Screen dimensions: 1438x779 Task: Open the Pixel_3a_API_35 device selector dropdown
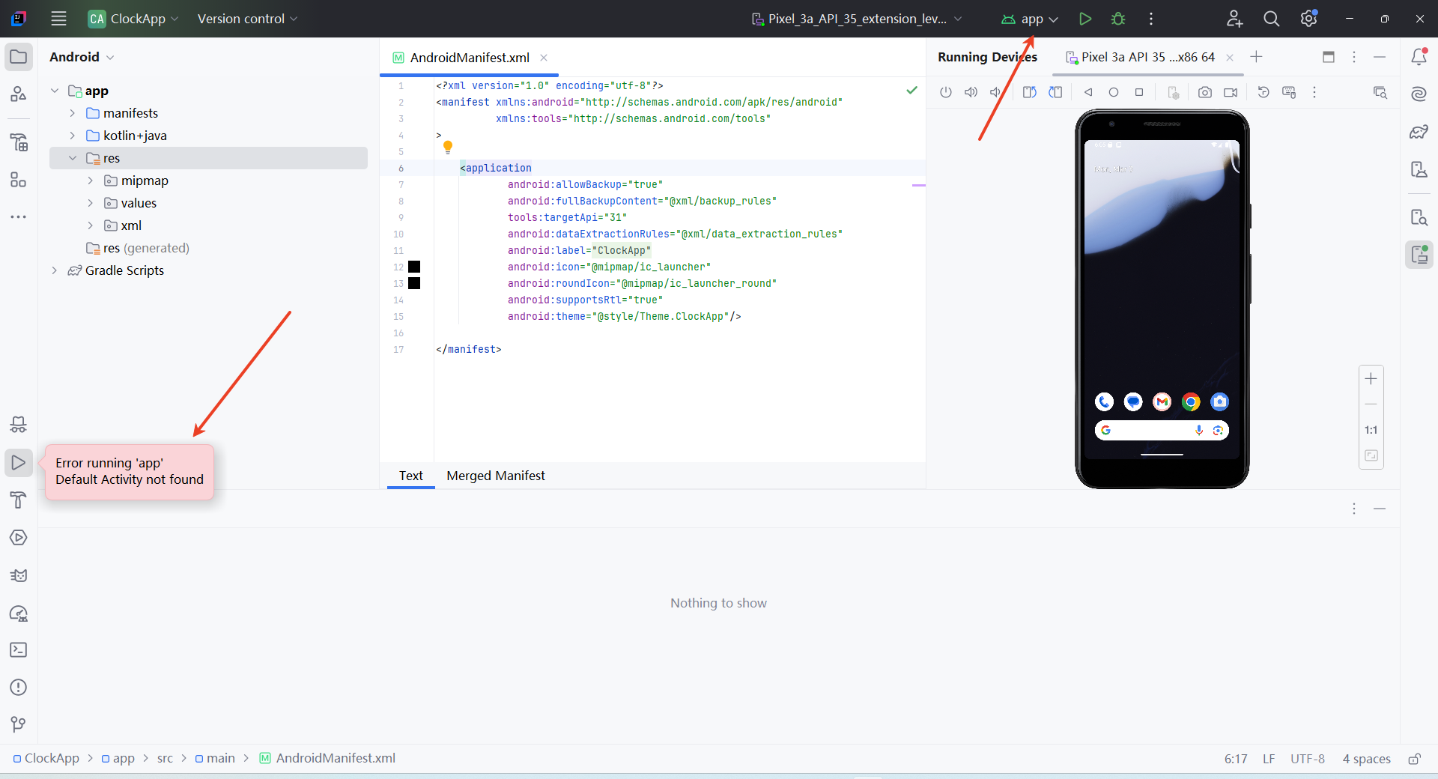point(857,19)
